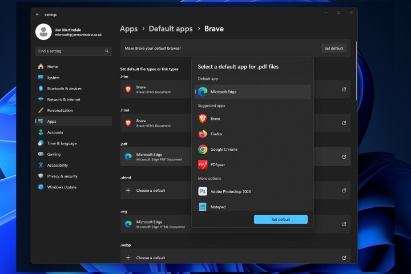
Task: Choose Google Chrome from suggested apps
Action: click(253, 150)
